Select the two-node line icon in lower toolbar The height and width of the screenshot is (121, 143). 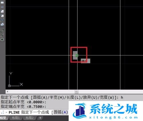click(2, 31)
